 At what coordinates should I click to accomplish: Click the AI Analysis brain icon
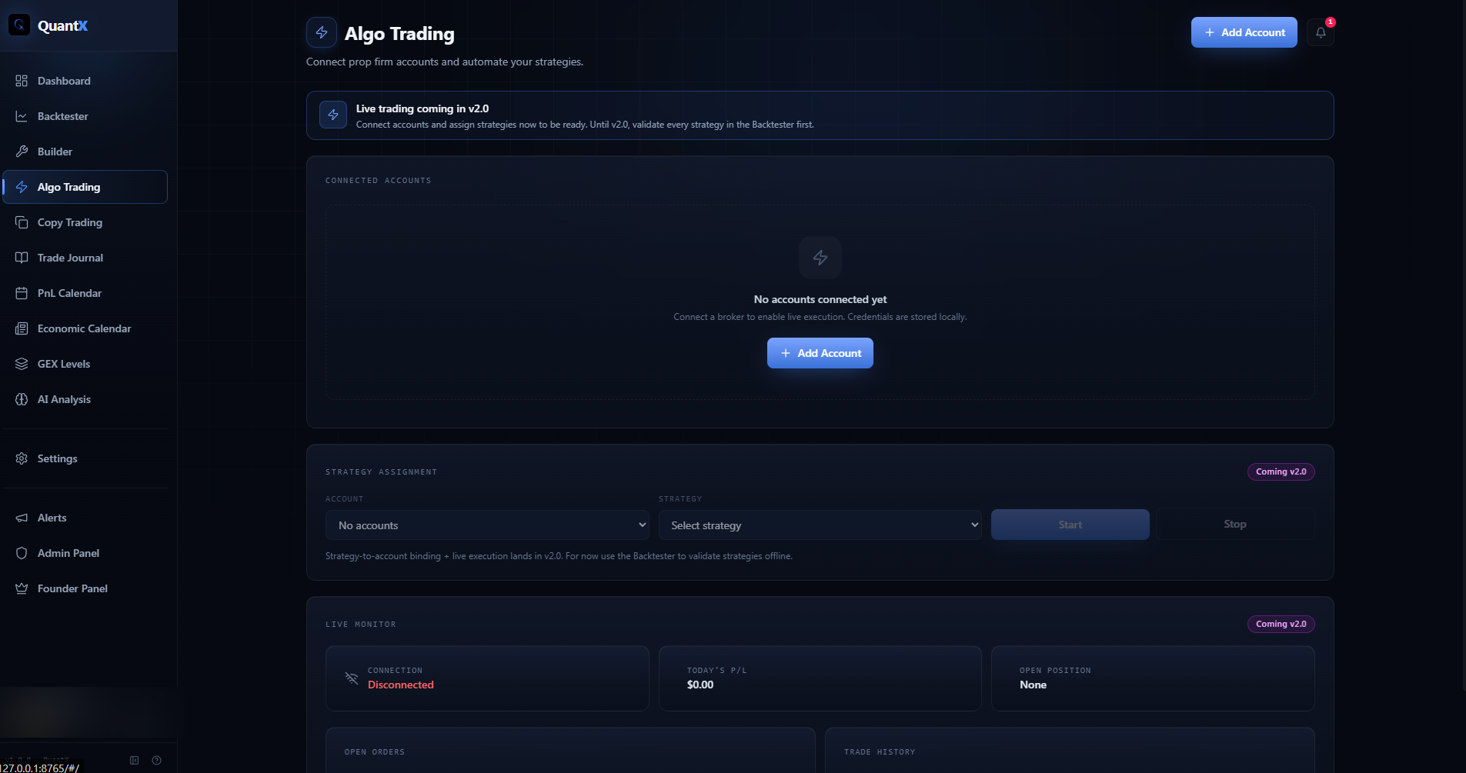tap(22, 399)
